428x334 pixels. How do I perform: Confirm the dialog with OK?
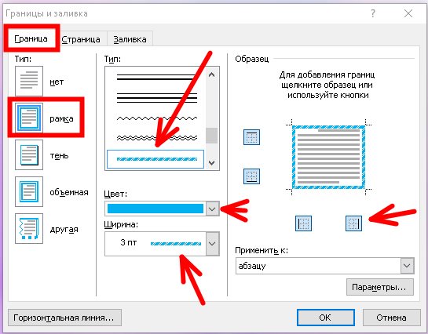[326, 318]
